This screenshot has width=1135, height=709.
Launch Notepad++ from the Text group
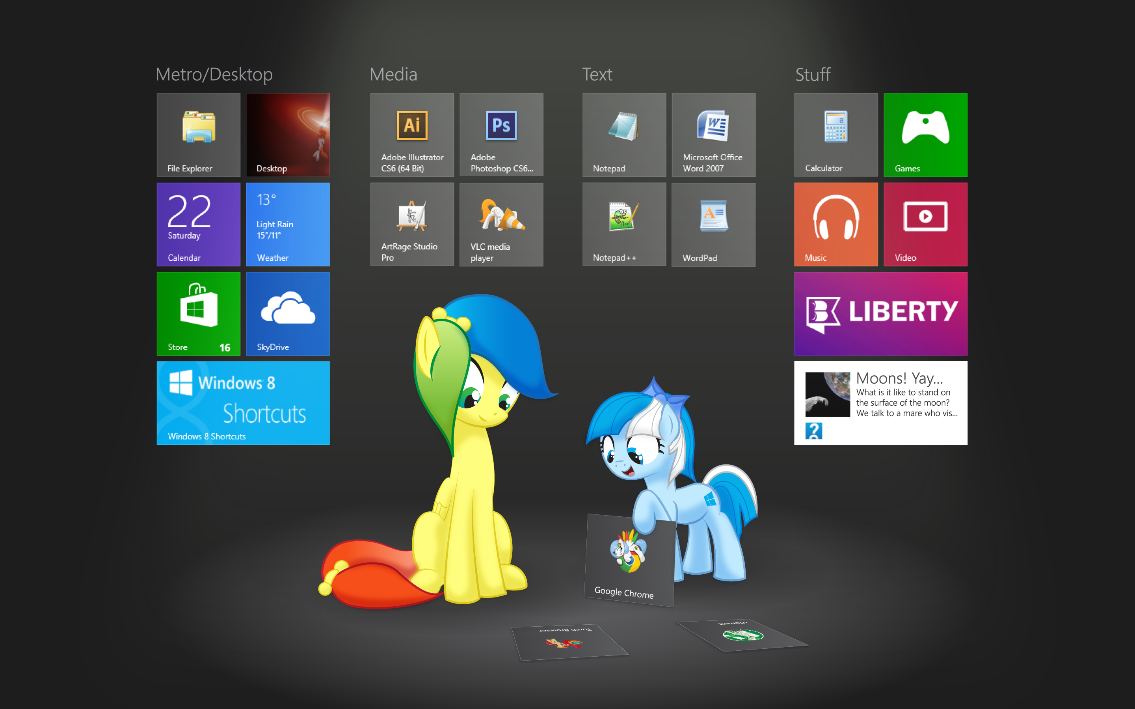[x=624, y=225]
